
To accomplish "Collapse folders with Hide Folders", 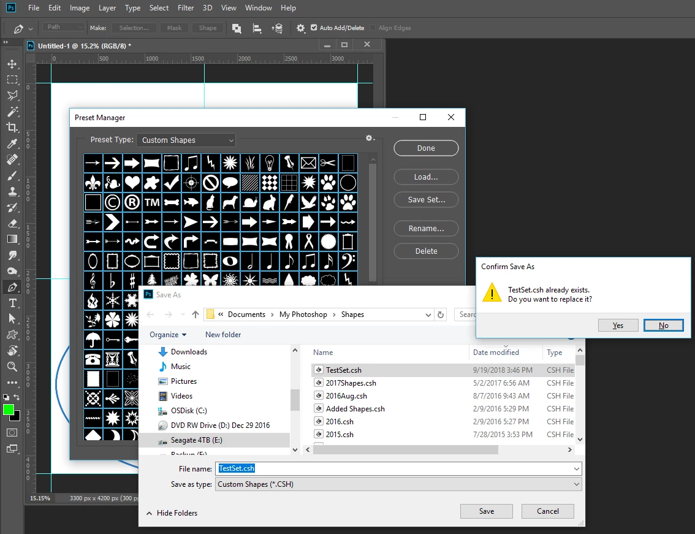I will pyautogui.click(x=172, y=513).
